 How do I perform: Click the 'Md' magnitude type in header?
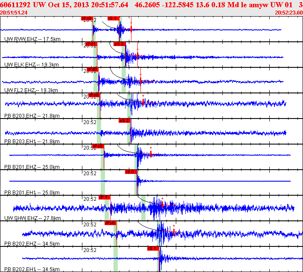(x=232, y=5)
